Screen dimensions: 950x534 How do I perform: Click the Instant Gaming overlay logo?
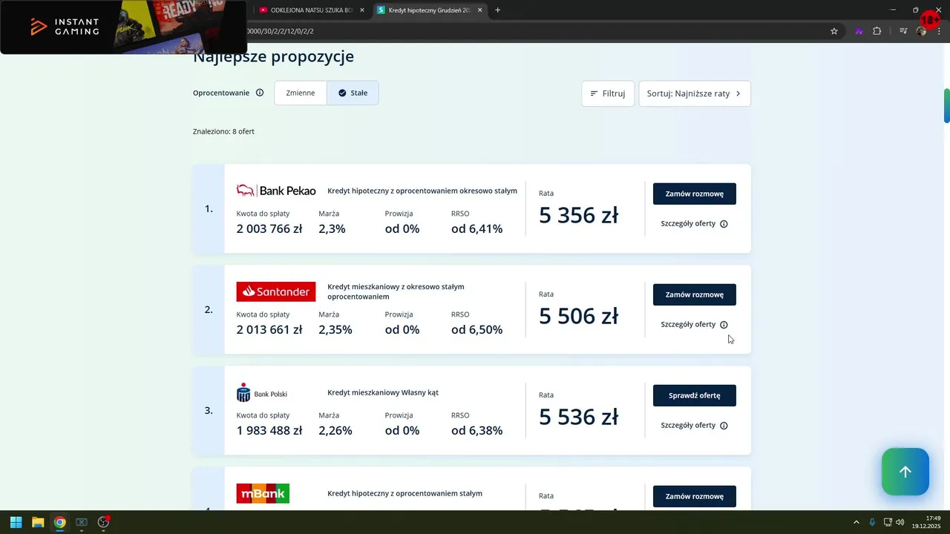[65, 27]
